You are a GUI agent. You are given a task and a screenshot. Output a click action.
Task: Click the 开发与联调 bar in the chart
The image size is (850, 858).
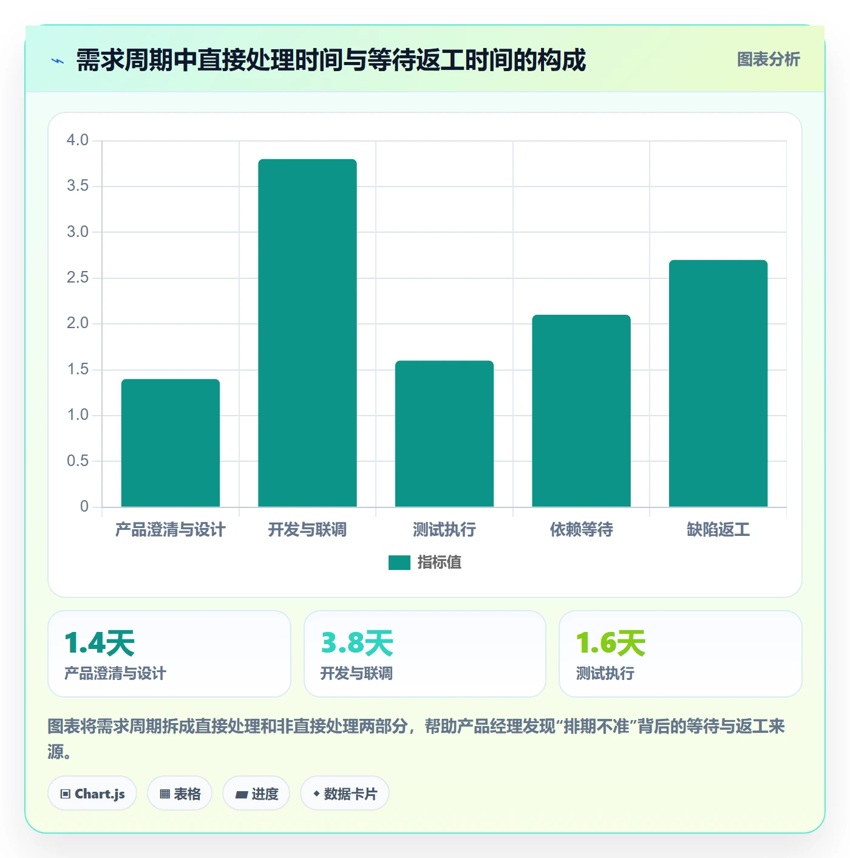[x=307, y=333]
